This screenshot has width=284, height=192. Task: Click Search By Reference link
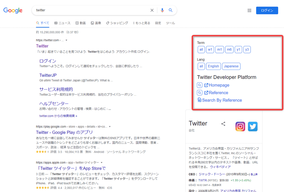220,100
